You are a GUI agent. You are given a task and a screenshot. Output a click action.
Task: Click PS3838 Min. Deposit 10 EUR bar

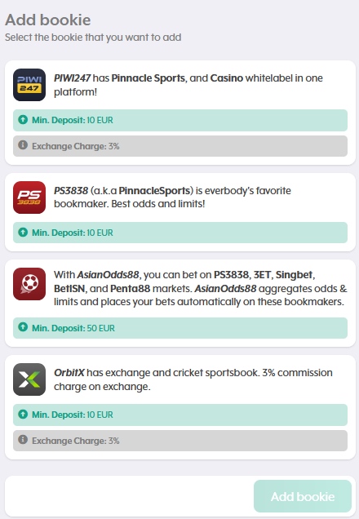180,233
